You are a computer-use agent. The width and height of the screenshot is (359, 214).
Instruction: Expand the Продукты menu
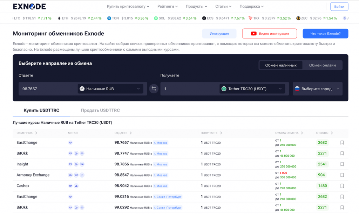196,6
